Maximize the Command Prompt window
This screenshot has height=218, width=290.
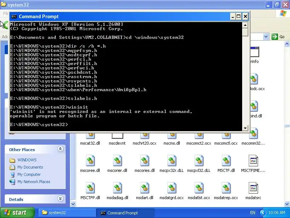coord(239,16)
